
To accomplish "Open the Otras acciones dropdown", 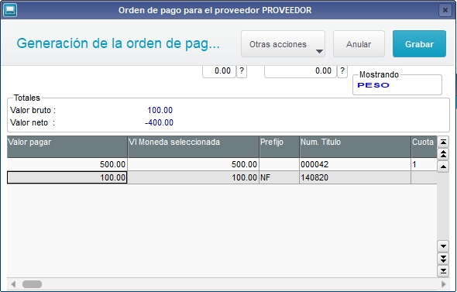I will (x=283, y=44).
